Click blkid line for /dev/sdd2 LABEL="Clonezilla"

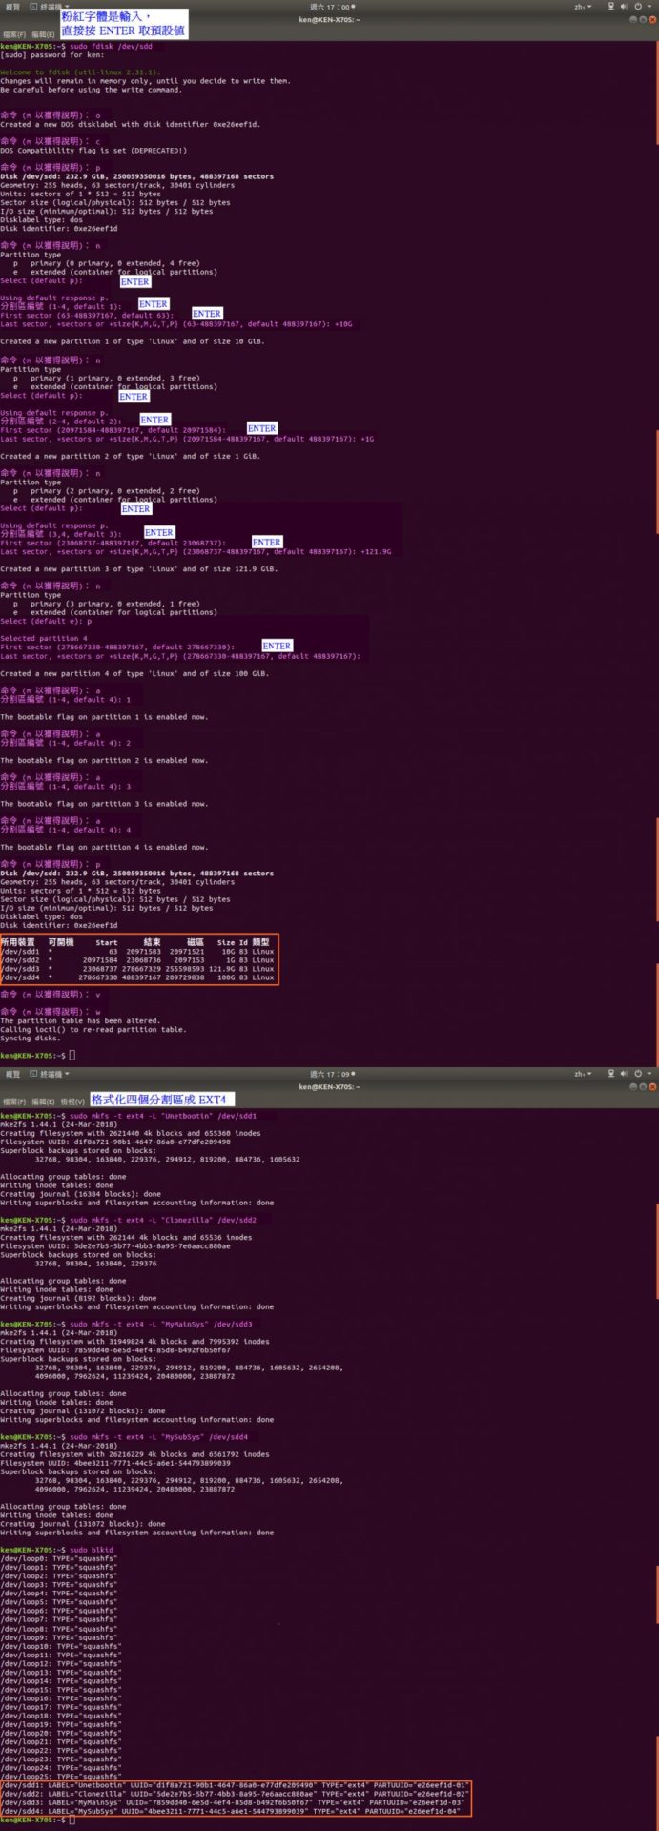235,1794
